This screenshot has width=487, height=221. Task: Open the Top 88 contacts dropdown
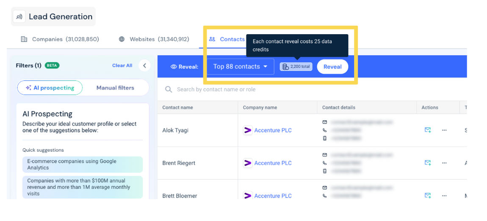(x=241, y=67)
